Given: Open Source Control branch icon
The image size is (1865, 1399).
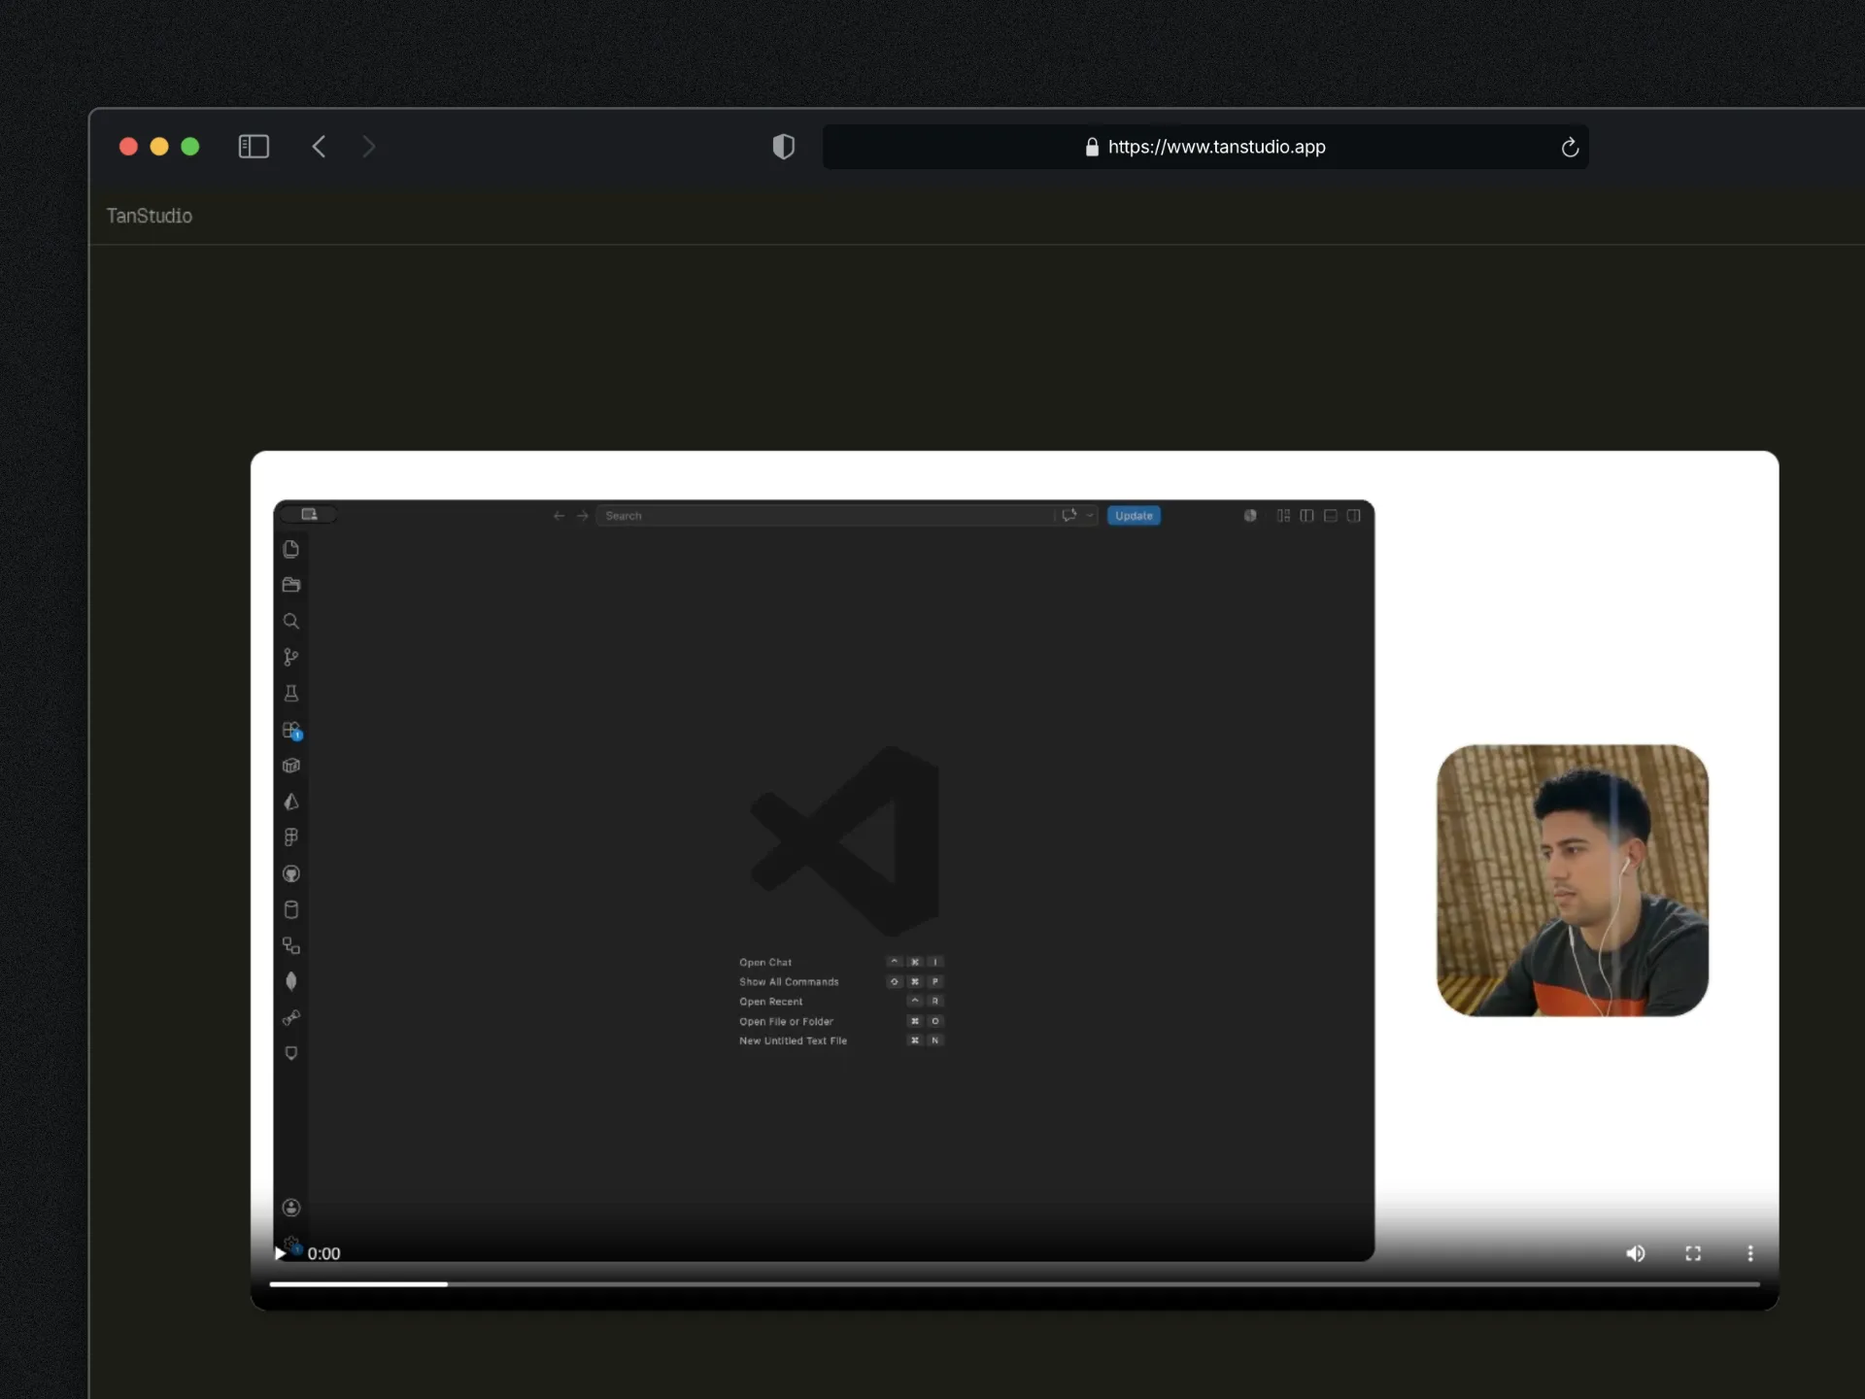Looking at the screenshot, I should [290, 658].
